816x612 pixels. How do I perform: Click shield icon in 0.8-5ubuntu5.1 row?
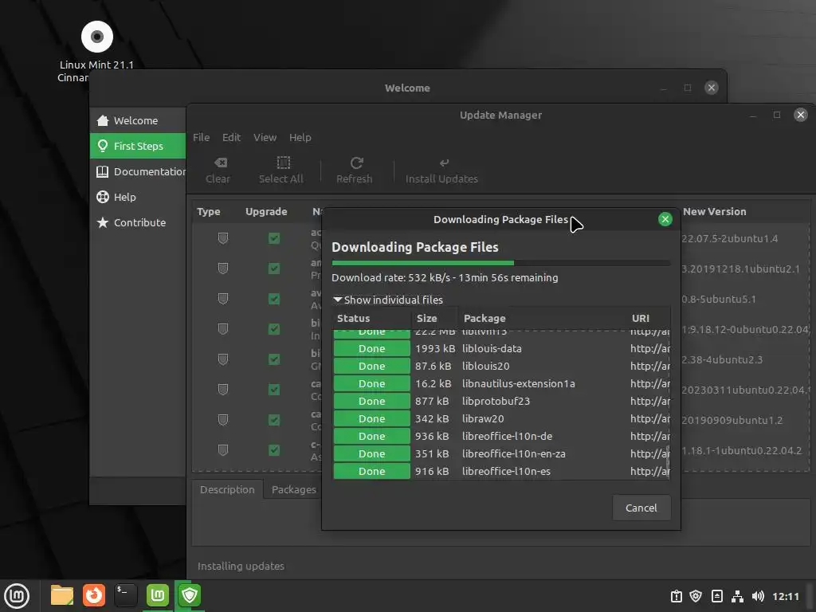click(223, 299)
